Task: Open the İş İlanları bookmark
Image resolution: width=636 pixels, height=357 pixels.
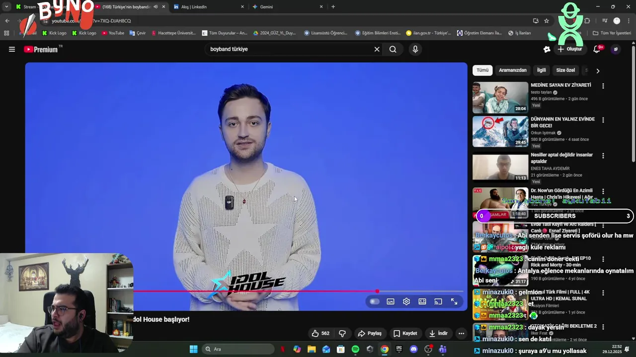Action: (519, 33)
